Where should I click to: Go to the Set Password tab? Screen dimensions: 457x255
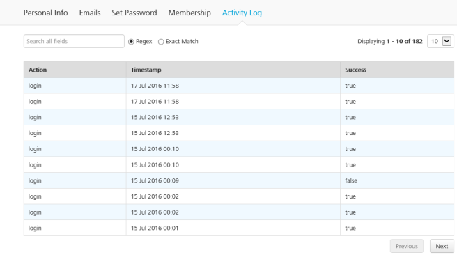coord(134,13)
